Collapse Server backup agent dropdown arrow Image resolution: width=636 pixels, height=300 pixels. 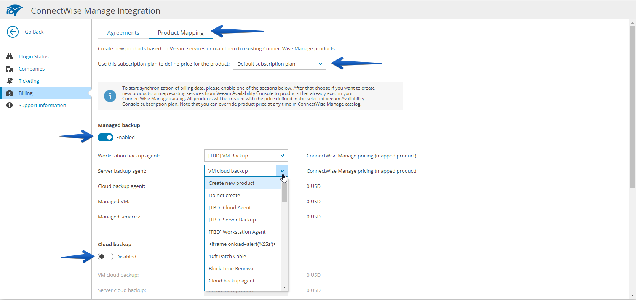pos(282,171)
